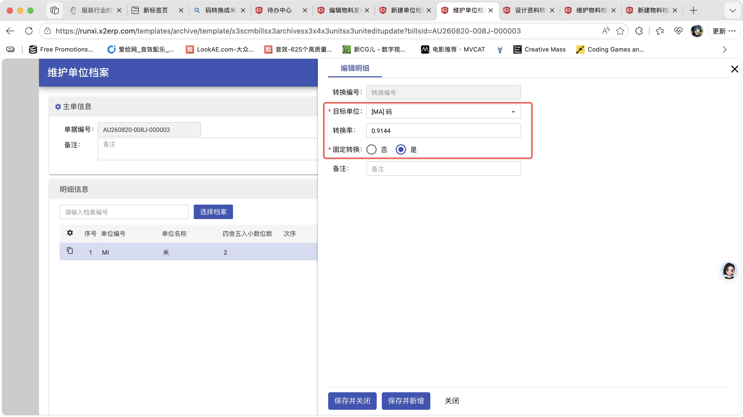The image size is (743, 417).
Task: Bookmark the page with the star icon
Action: 620,31
